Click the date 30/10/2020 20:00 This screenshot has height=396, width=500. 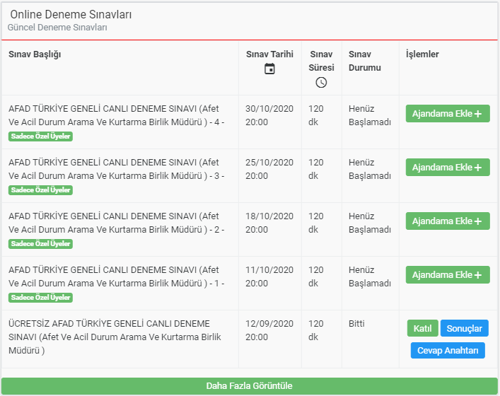click(x=269, y=115)
